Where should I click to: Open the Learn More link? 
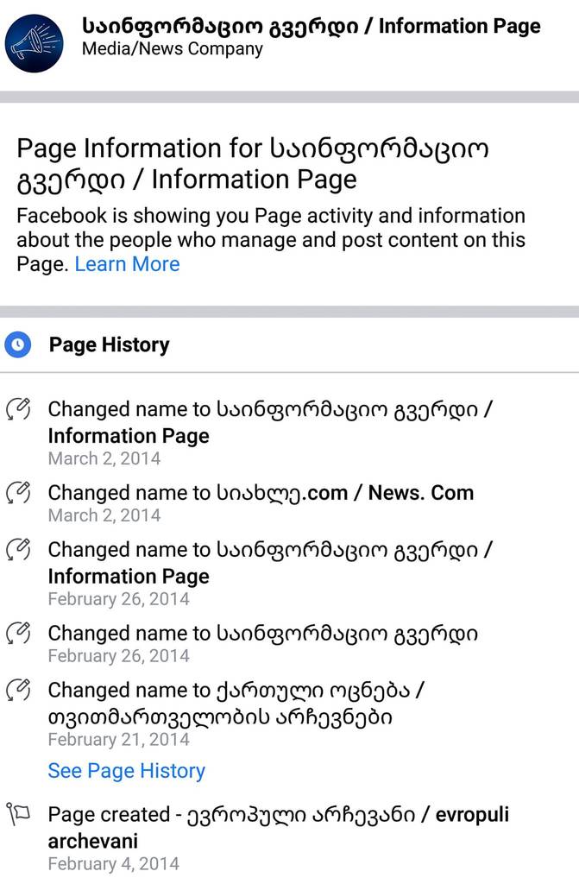pos(127,264)
